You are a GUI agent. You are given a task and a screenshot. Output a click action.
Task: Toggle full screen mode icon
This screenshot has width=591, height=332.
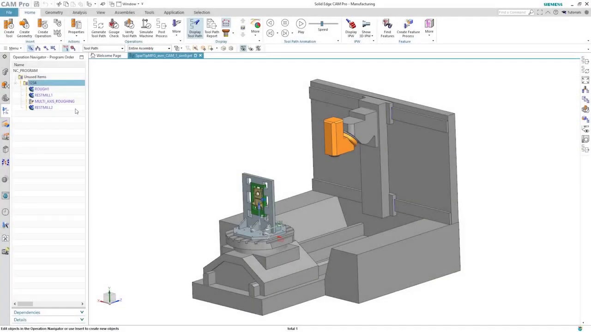pos(540,12)
